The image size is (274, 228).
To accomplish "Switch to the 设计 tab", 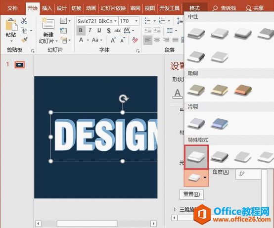I will [x=62, y=8].
